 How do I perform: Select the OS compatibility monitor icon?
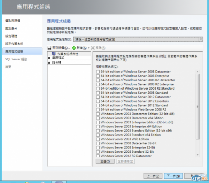(x=54, y=54)
